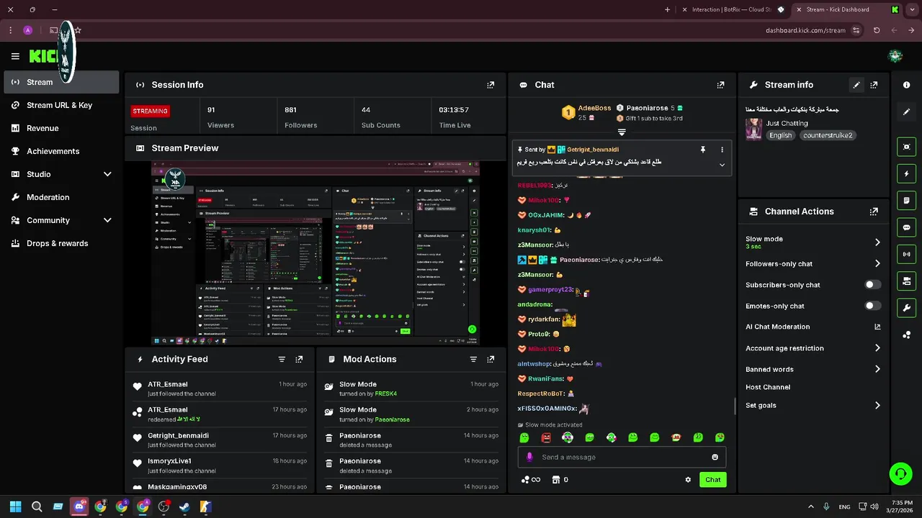Viewport: 922px width, 518px height.
Task: Open AI Chat Moderation external link icon
Action: click(x=877, y=327)
